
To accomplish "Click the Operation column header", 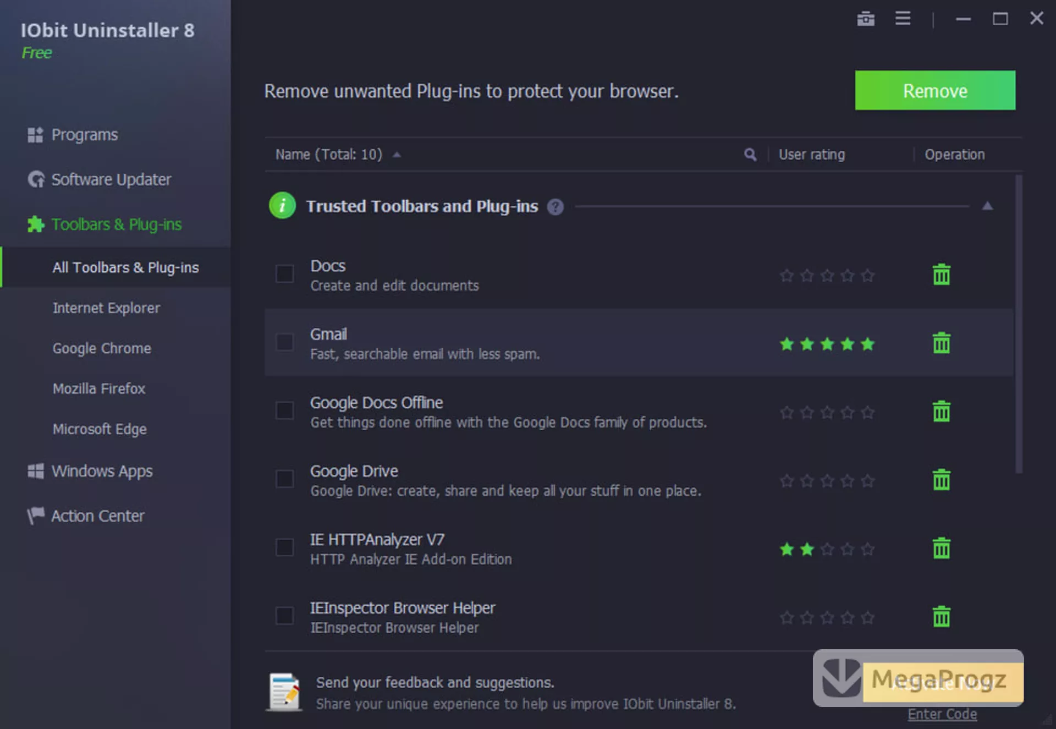I will point(955,155).
